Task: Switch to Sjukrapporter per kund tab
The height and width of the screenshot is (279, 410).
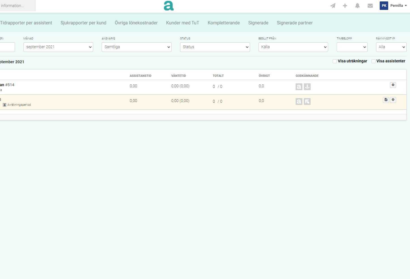Action: [x=83, y=23]
